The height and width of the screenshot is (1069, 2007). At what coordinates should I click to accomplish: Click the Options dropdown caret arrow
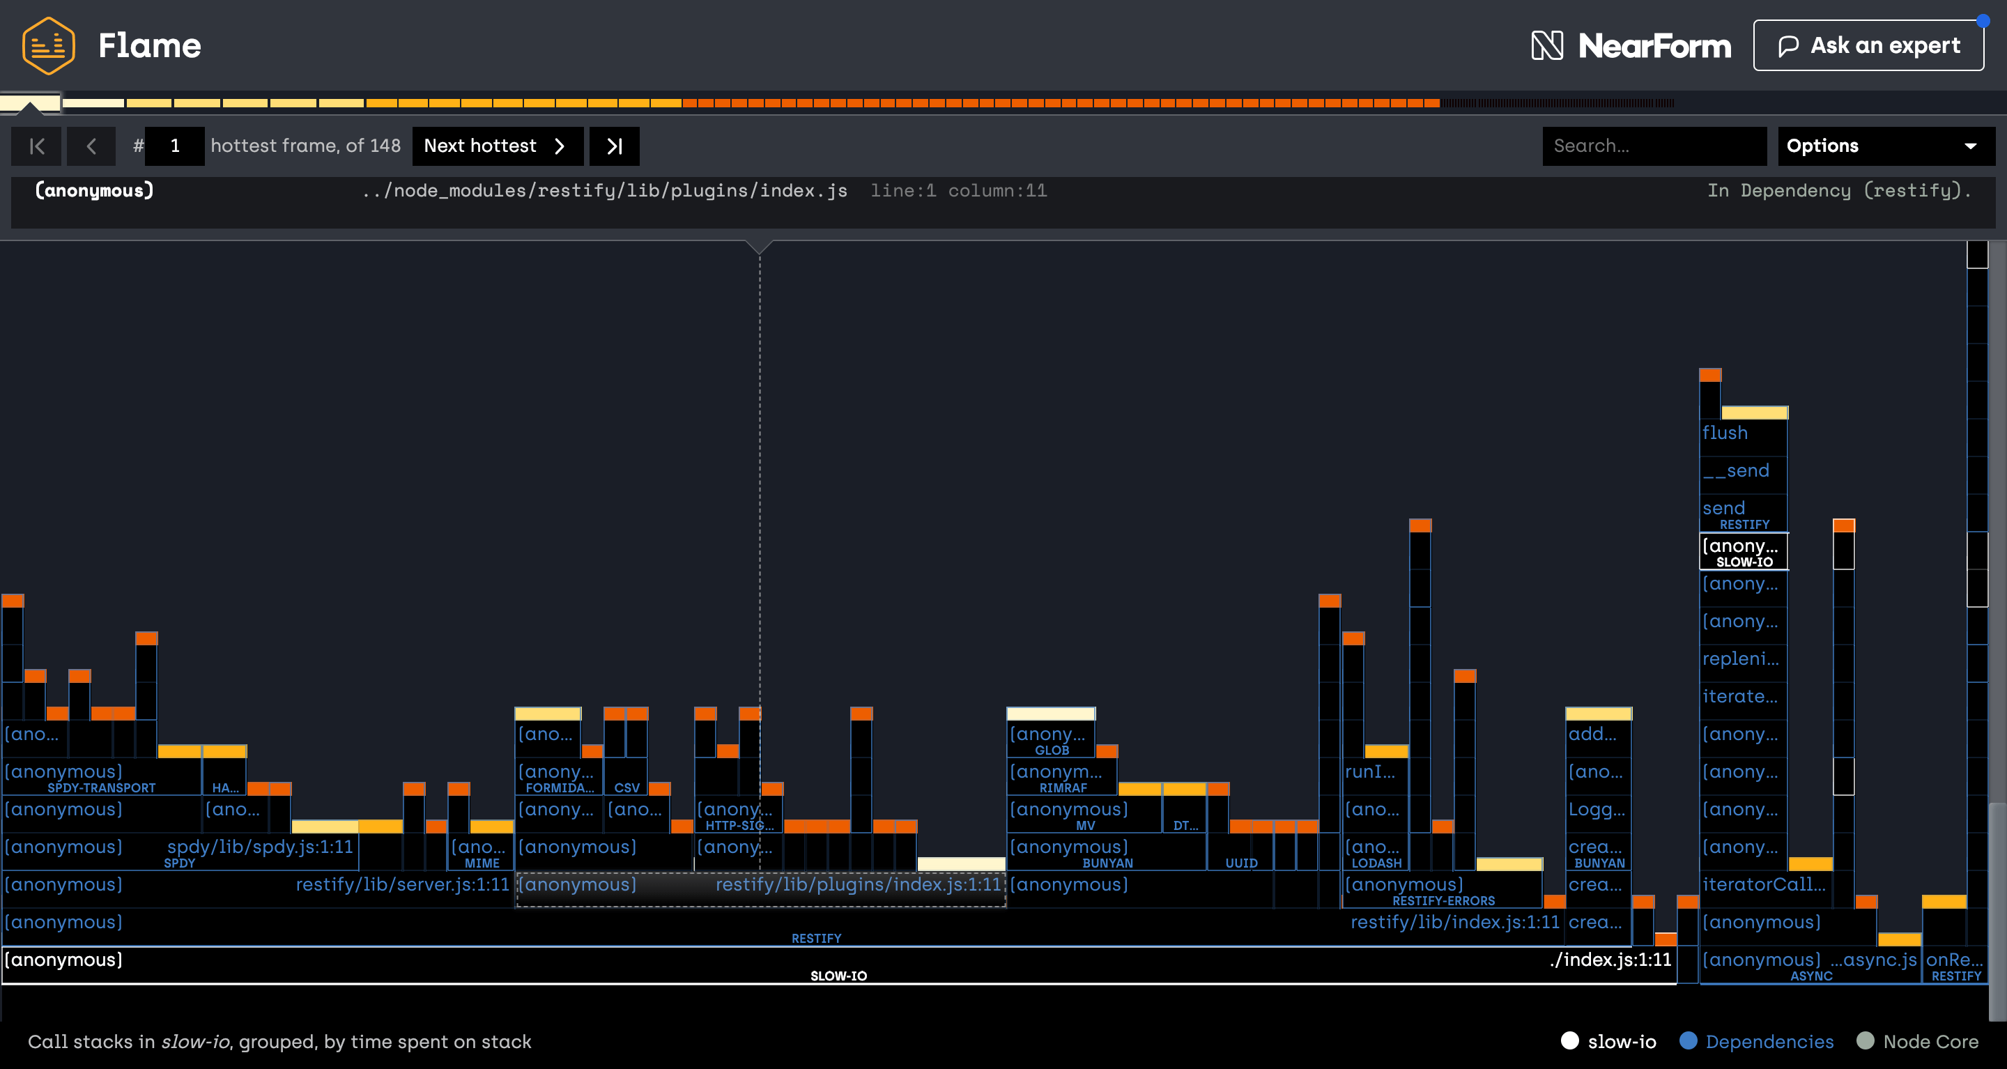click(1970, 146)
